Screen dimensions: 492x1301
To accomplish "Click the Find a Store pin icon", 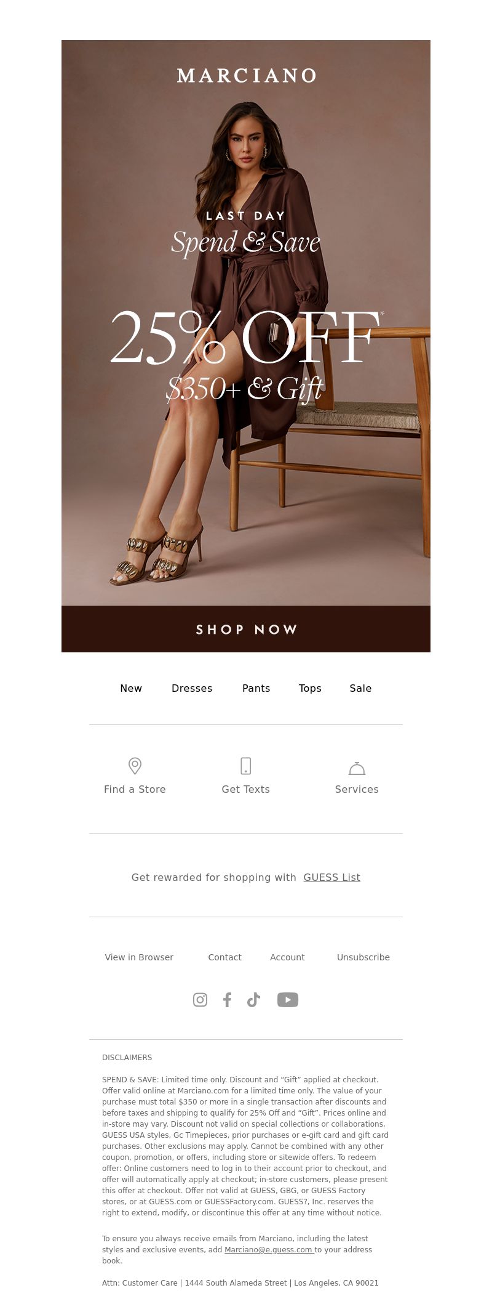I will pos(135,766).
